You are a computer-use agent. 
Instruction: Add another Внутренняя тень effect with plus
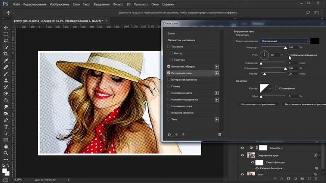(216, 73)
